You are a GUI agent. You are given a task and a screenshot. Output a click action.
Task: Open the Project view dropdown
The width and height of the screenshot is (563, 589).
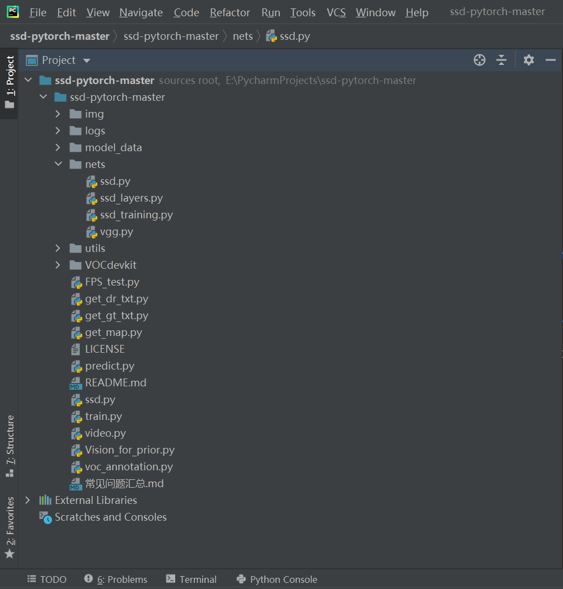coord(86,60)
